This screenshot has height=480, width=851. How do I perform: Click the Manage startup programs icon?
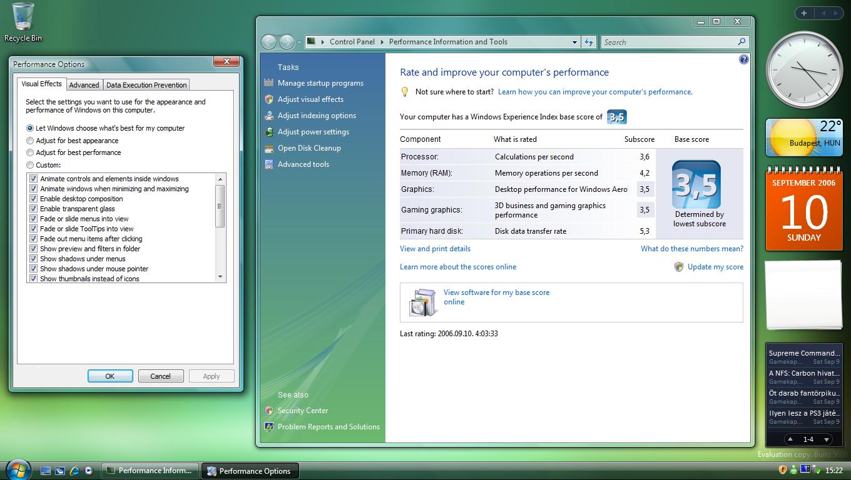coord(269,82)
